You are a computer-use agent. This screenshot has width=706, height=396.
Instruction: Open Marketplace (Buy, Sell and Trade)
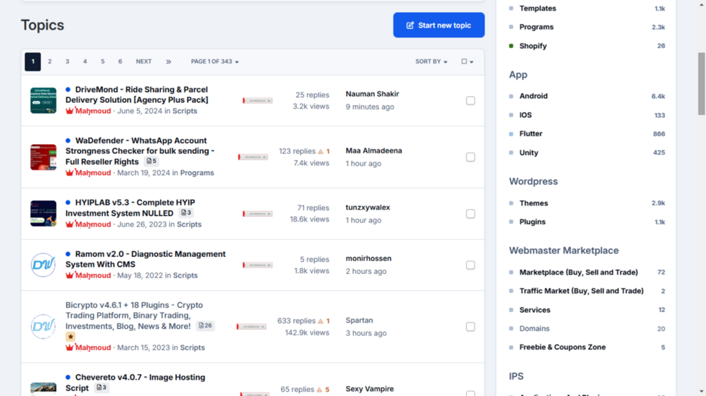[579, 272]
